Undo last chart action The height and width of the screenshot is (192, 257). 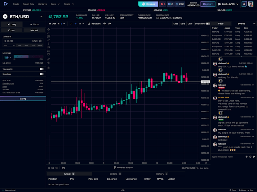[105, 24]
